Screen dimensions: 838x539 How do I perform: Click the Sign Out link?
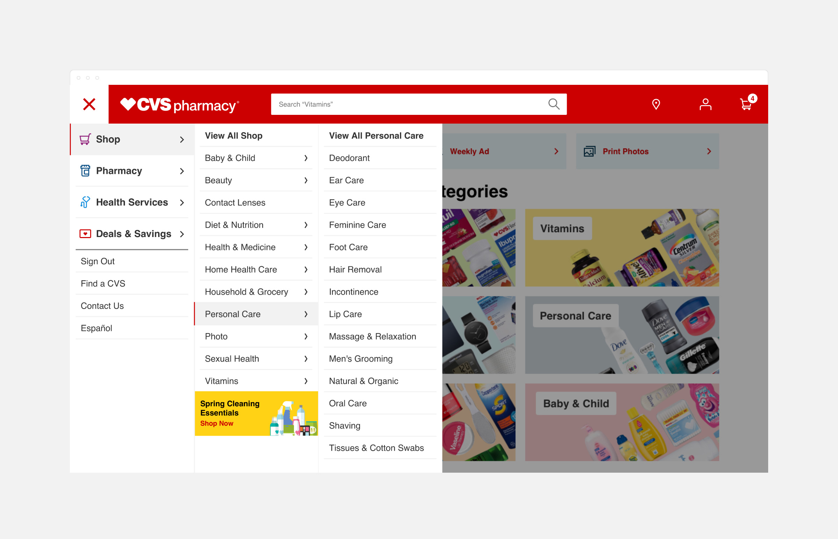click(98, 261)
